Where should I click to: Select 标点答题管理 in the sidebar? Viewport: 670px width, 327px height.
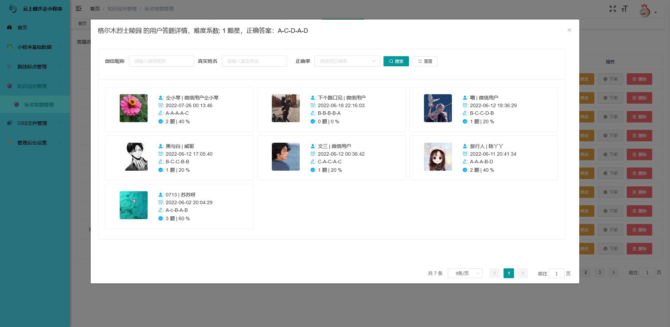39,105
